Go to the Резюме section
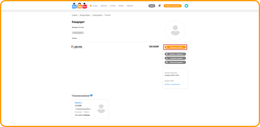 click(121, 6)
